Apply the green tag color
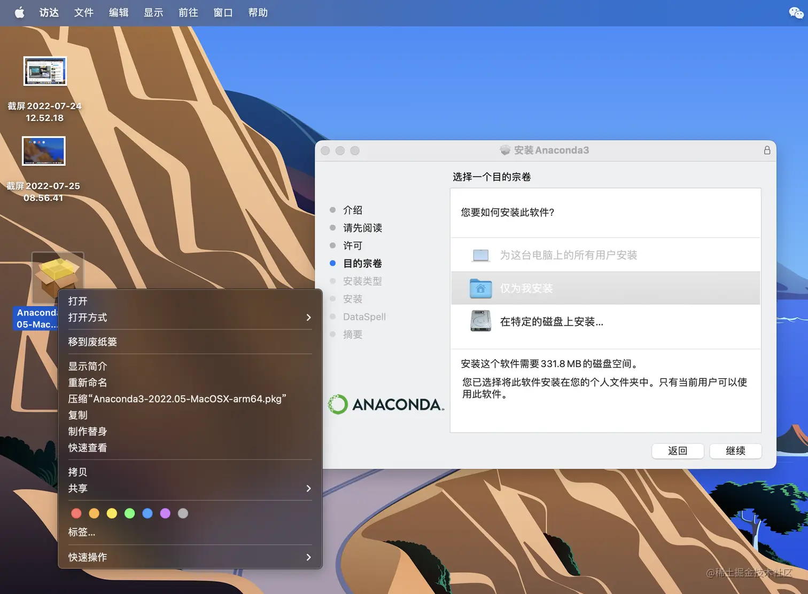808x594 pixels. click(x=129, y=513)
